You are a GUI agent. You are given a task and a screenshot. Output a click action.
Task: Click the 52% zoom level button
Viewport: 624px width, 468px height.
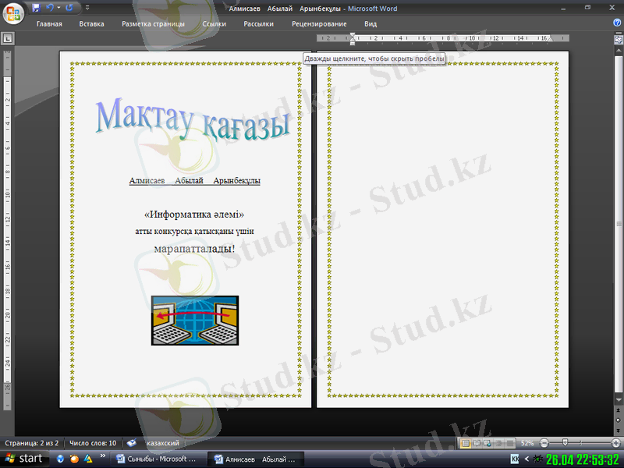point(527,443)
